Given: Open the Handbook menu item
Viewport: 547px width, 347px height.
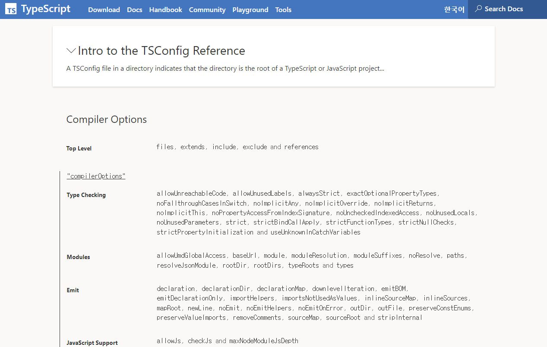Looking at the screenshot, I should [166, 9].
